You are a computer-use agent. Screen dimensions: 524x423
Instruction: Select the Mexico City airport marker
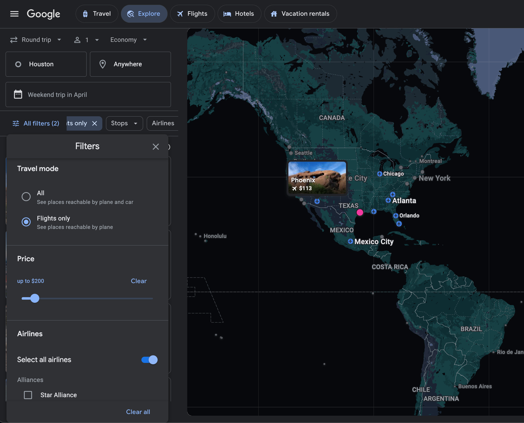tap(350, 241)
